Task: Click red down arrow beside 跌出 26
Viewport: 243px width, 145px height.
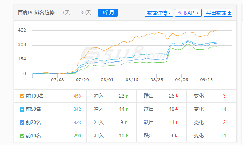Action: [177, 96]
